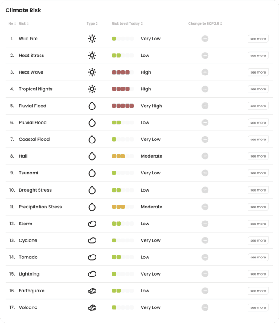Viewport: 279px width, 323px height.
Task: Click the no-change minus icon for Hail
Action: click(x=205, y=156)
